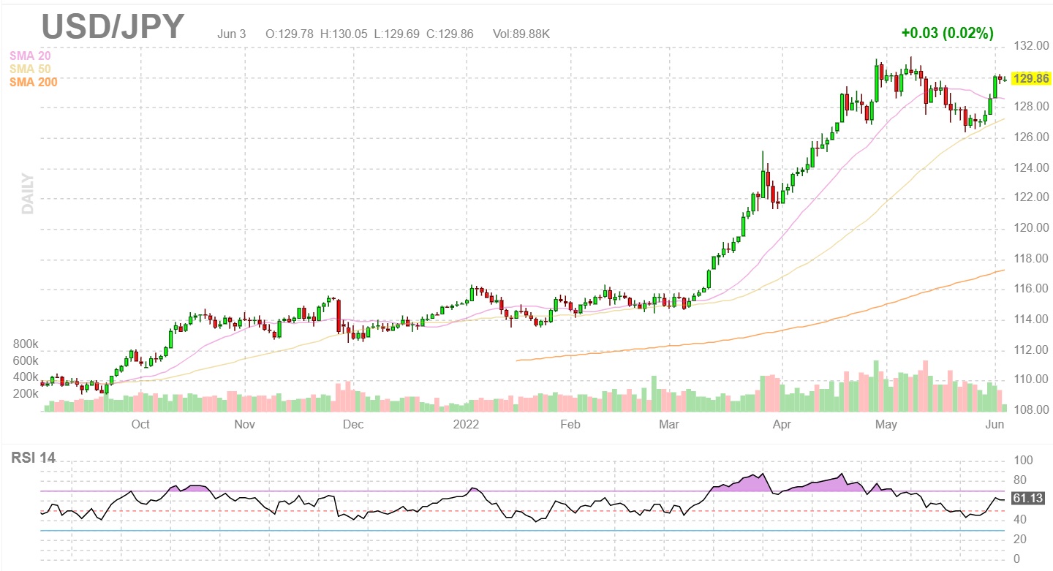
Task: Click the USD/JPY chart title
Action: tap(113, 26)
